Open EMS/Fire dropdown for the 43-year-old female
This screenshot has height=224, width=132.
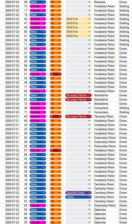pyautogui.click(x=78, y=19)
